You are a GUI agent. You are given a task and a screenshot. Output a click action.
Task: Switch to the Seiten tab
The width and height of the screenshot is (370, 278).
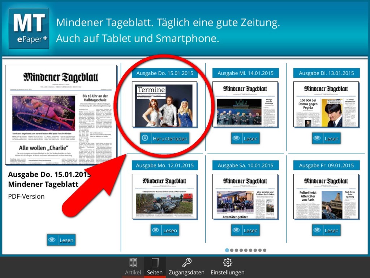pyautogui.click(x=155, y=267)
